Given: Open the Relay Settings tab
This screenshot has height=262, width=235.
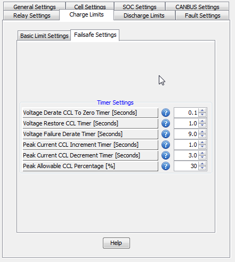Looking at the screenshot, I should 31,15.
